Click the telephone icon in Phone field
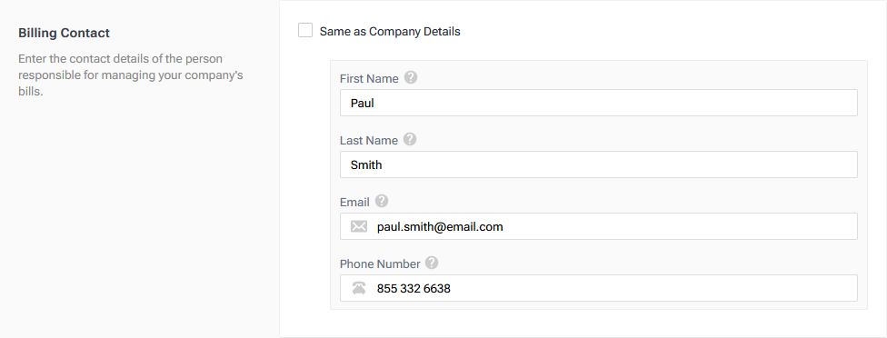887x338 pixels. [x=359, y=288]
